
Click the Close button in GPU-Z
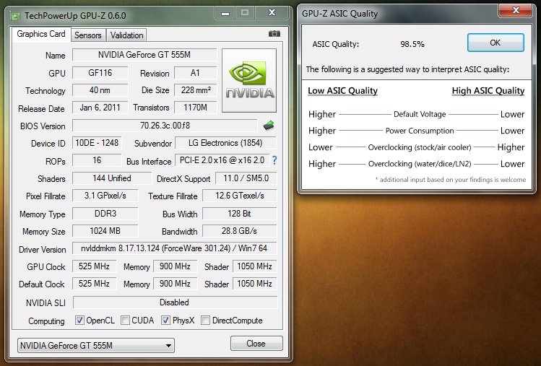click(x=256, y=344)
